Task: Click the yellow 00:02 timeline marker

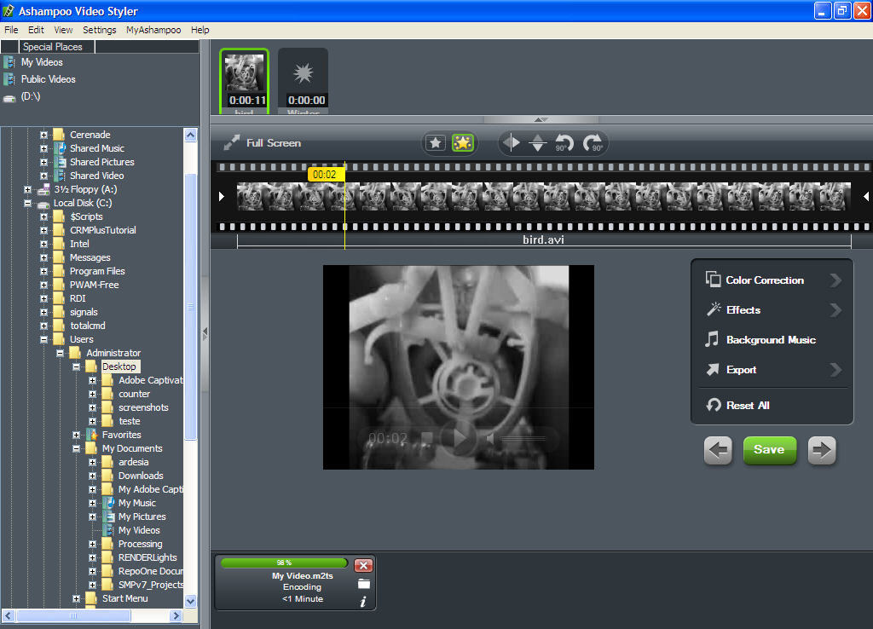Action: click(x=326, y=175)
